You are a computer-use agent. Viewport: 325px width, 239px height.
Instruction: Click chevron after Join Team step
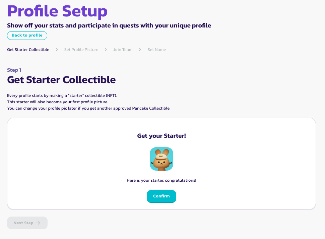[140, 50]
